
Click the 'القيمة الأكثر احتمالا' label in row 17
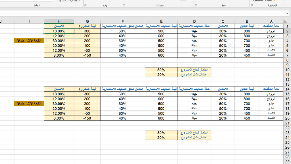(x=29, y=104)
